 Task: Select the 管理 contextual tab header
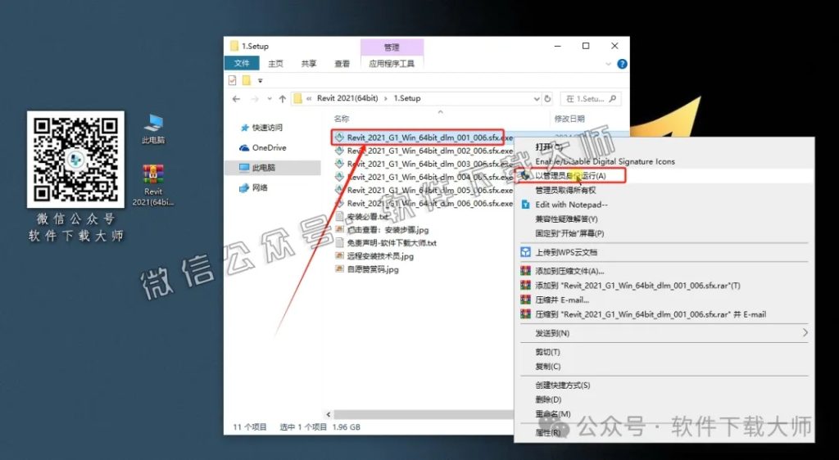pos(392,47)
